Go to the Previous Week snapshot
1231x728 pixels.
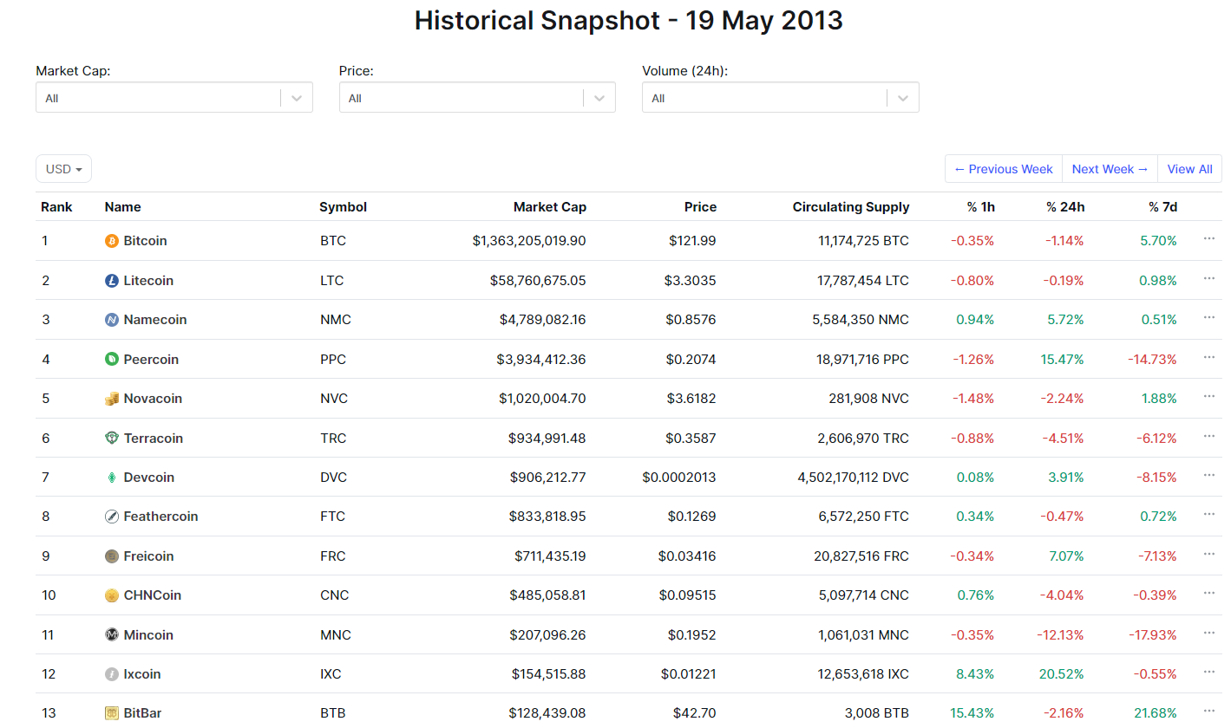(x=1003, y=169)
